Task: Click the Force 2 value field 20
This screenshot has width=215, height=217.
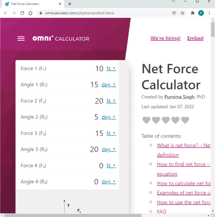Action: tap(99, 101)
